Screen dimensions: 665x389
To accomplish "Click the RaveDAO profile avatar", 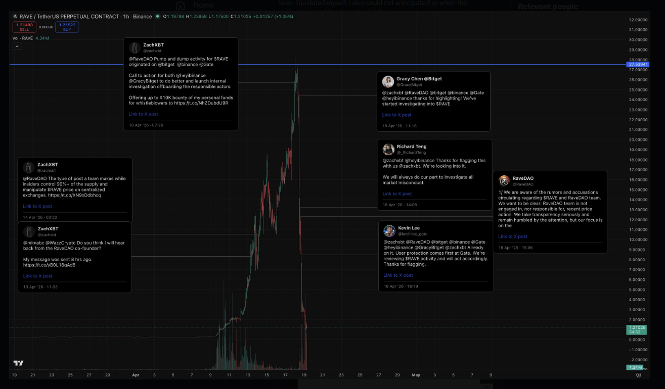I will 504,181.
